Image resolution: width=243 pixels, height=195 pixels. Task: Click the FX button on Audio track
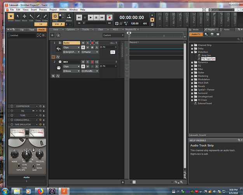[113, 52]
